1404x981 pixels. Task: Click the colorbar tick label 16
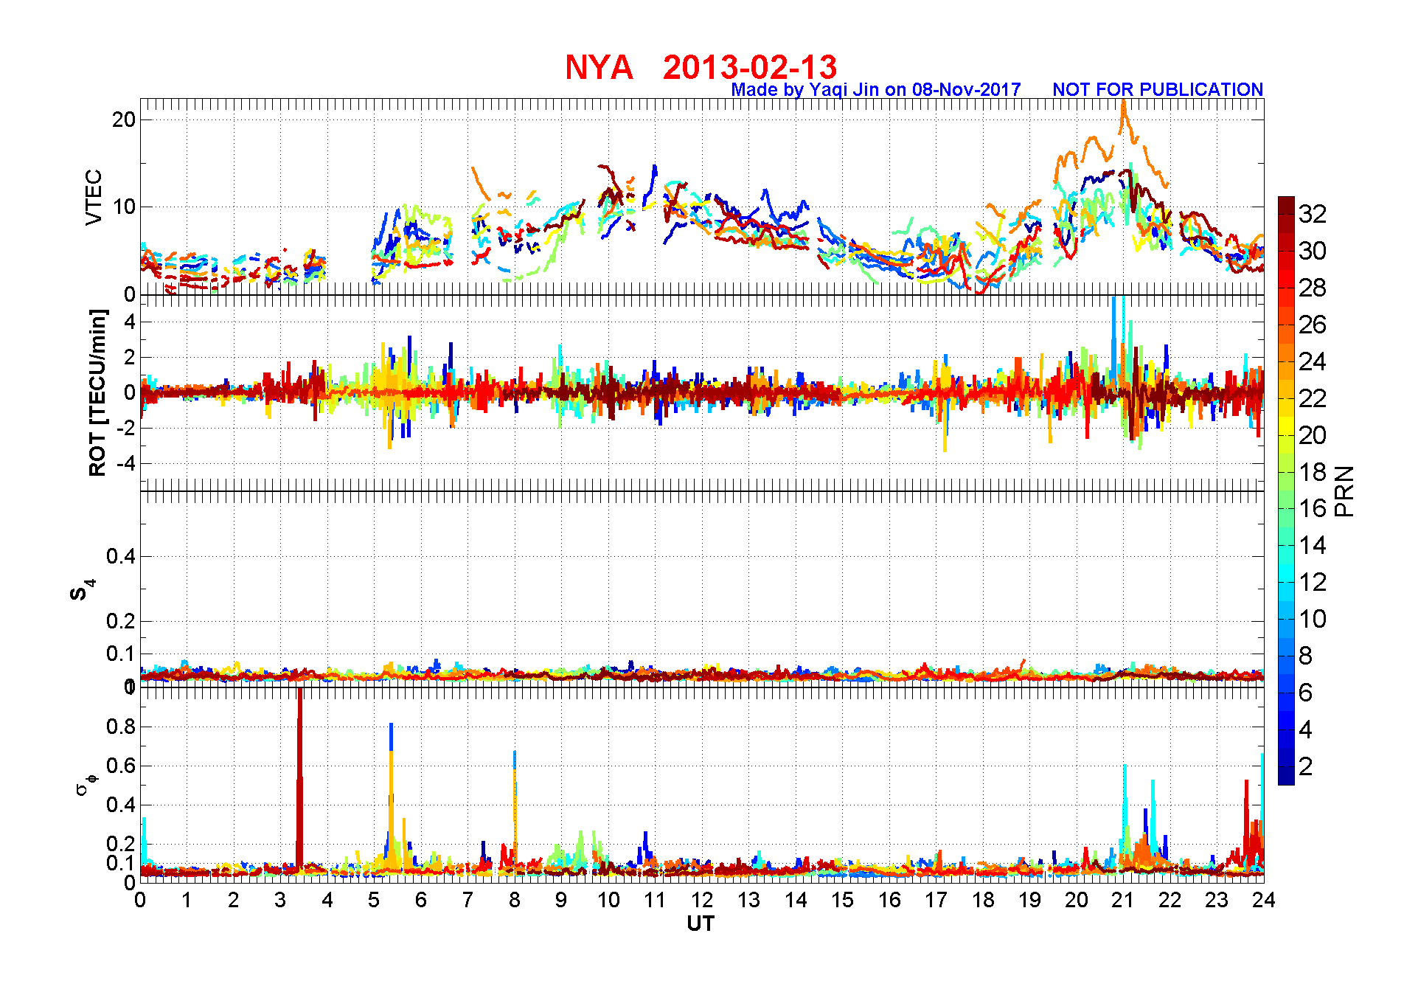pos(1313,508)
